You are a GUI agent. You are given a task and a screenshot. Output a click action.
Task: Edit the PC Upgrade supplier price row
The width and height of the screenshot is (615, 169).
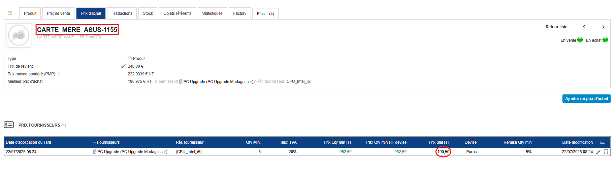click(x=598, y=152)
